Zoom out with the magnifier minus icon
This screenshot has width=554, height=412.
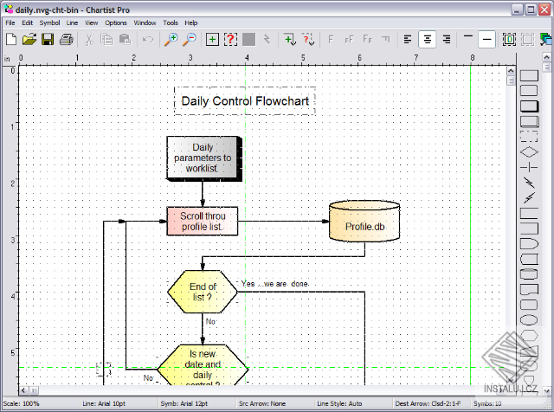click(x=190, y=39)
